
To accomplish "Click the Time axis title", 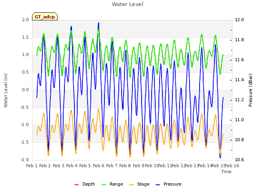I will (226, 172).
